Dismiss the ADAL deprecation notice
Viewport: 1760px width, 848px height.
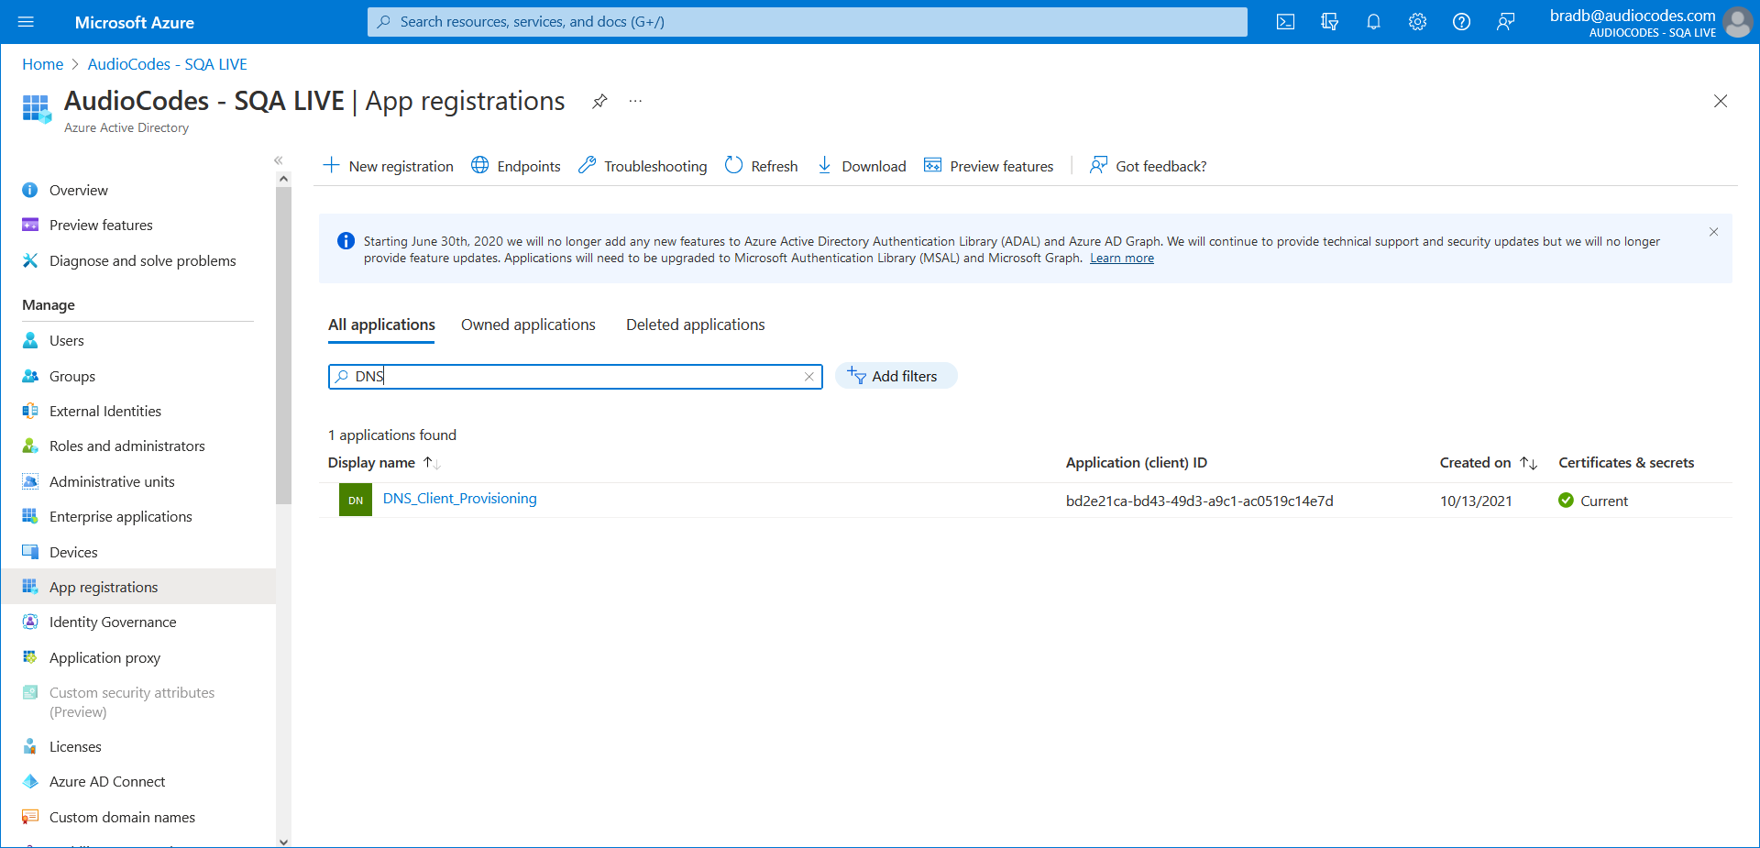(x=1712, y=232)
